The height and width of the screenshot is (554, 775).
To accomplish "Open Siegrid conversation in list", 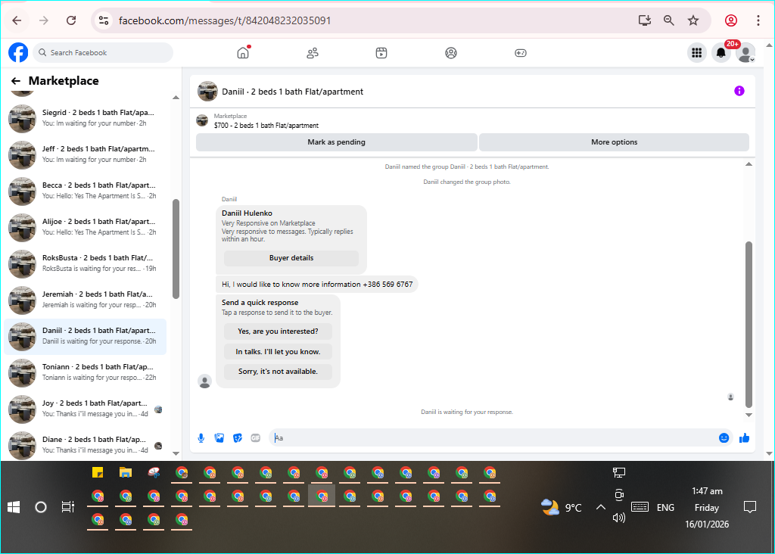I will [x=85, y=118].
